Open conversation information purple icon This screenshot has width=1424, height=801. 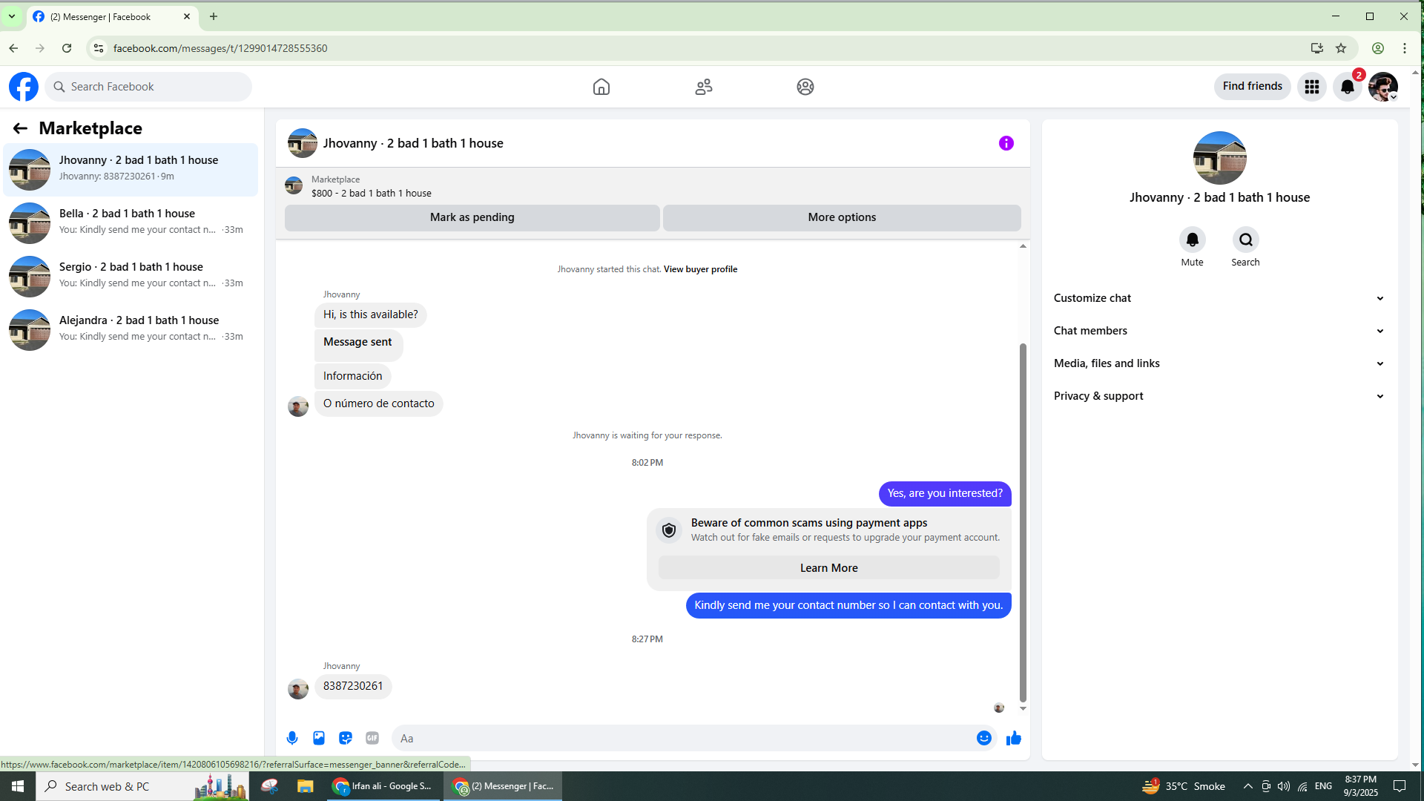pos(1006,143)
